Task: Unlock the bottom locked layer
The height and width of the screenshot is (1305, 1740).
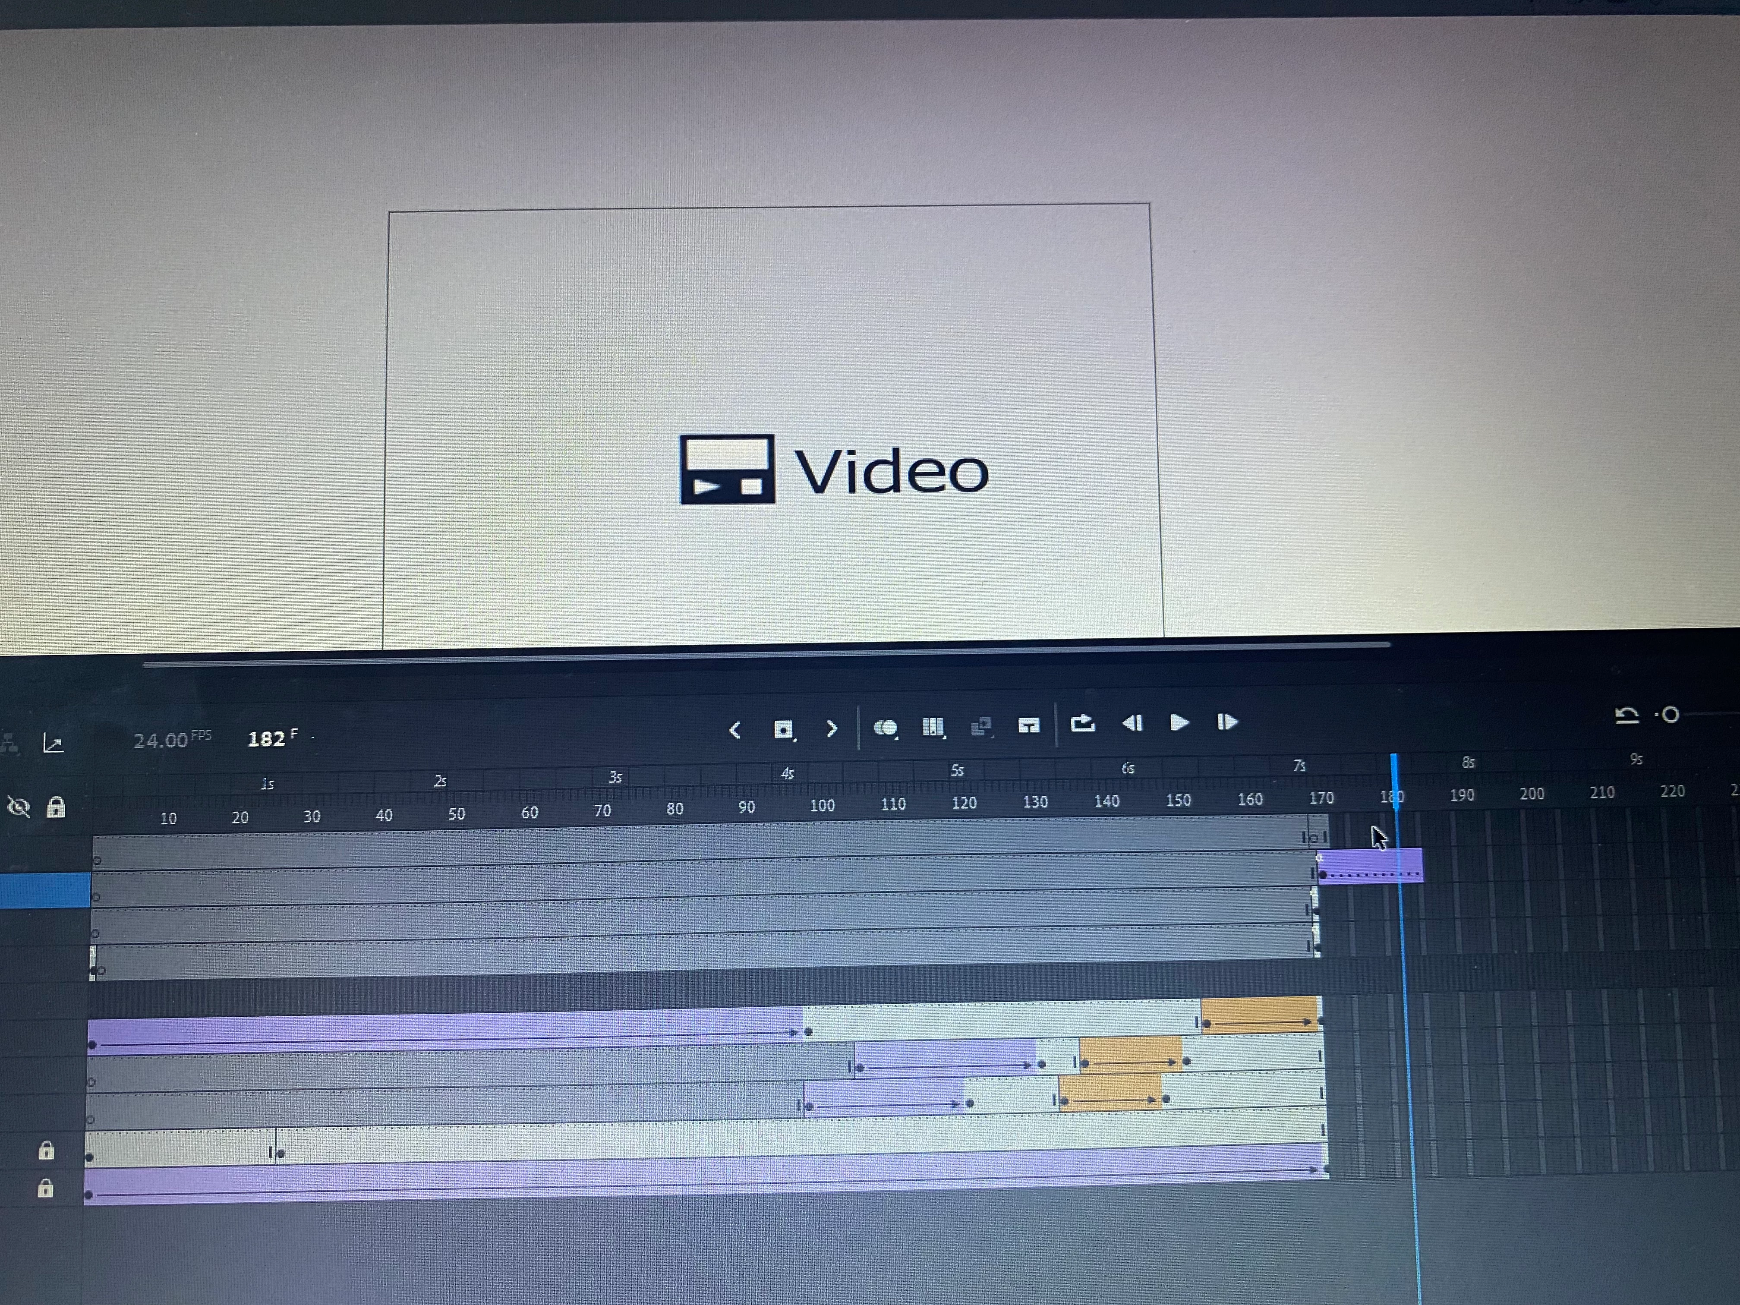Action: [46, 1188]
